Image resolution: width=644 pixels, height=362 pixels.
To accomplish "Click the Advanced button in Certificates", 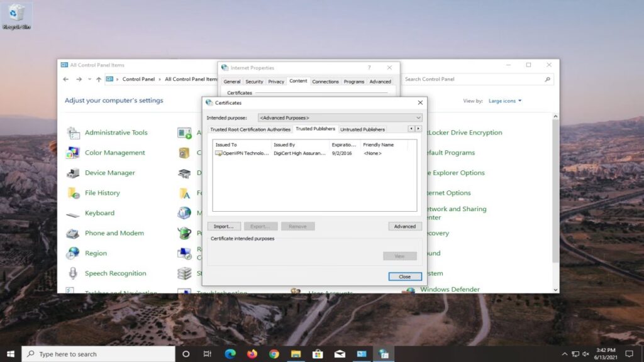I will tap(404, 226).
